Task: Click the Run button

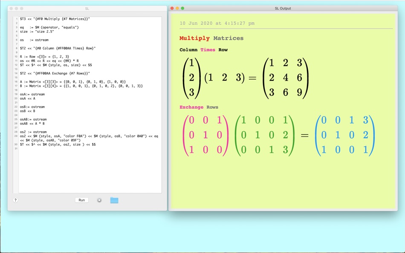Action: 81,200
